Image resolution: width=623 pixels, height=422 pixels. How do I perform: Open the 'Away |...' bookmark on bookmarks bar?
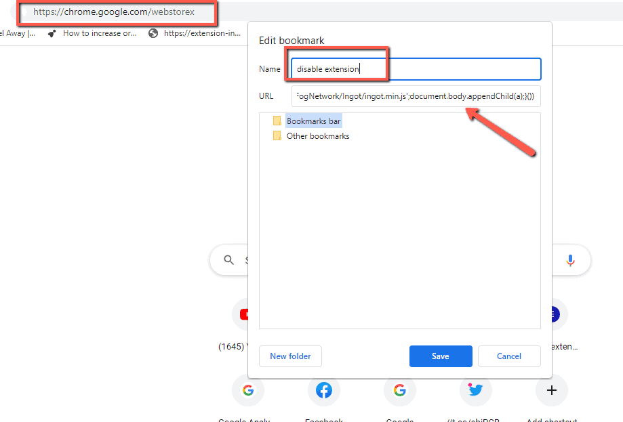click(x=18, y=33)
